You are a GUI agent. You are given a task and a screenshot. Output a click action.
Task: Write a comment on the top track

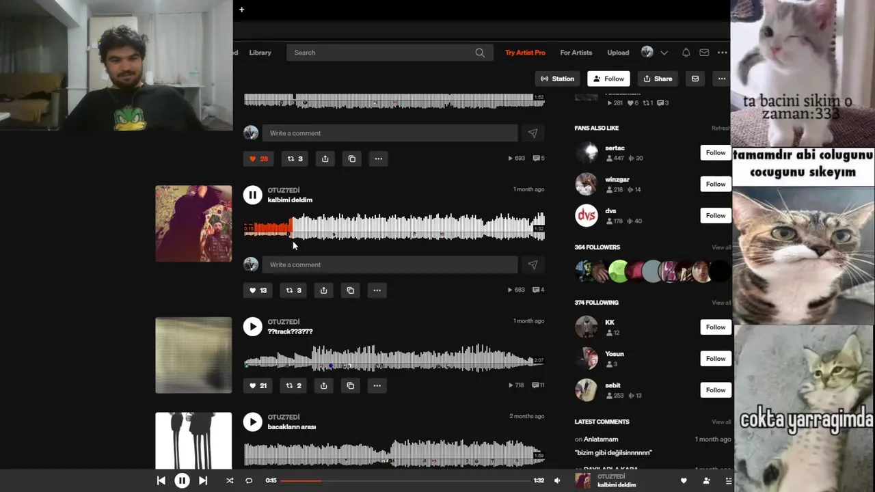click(x=390, y=133)
